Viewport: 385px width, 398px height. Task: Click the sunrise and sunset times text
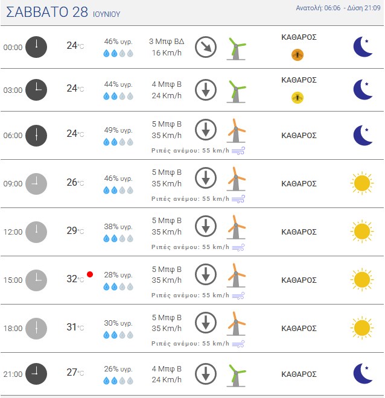point(338,8)
